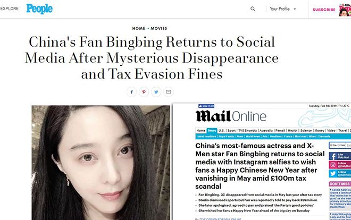Open the TV&Showbiz tab in Mail Online

(247, 131)
